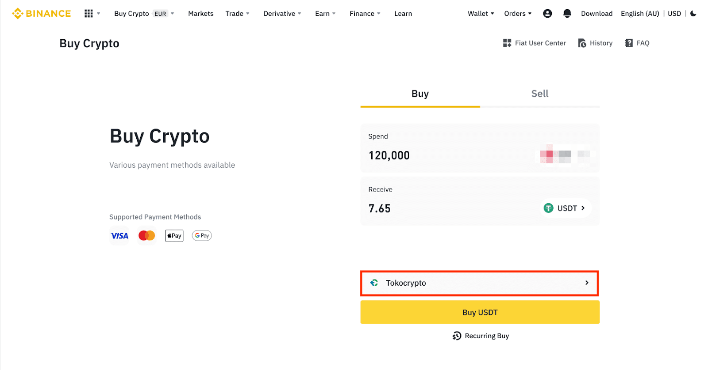Choose Tokocrypto payment channel
The height and width of the screenshot is (370, 708).
click(479, 283)
